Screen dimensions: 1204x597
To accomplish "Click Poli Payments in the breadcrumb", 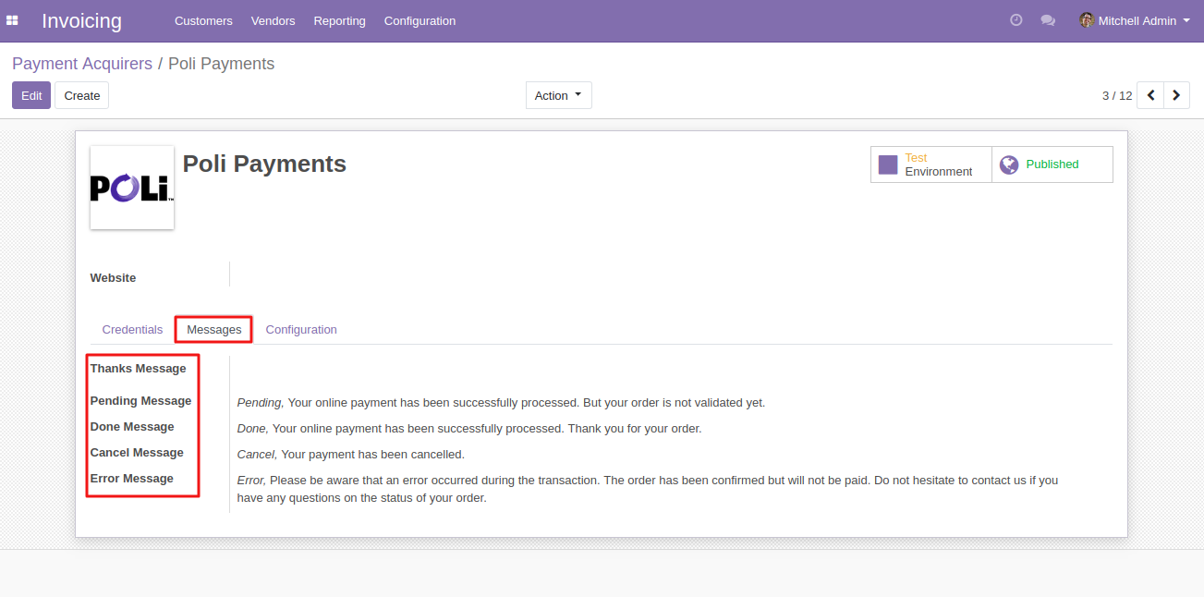I will [x=221, y=64].
